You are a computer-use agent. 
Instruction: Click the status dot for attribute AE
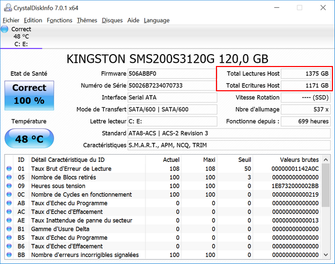[x=9, y=220]
